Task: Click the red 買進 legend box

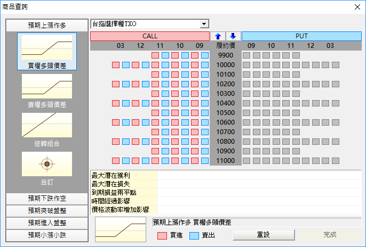Action: 163,235
